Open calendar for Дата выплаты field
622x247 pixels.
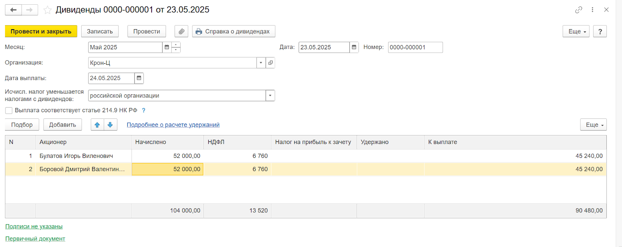click(139, 78)
